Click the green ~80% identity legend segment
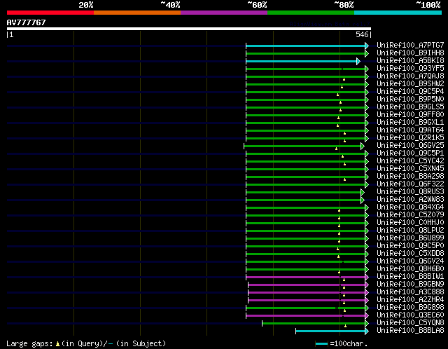The height and width of the screenshot is (349, 448). coord(310,13)
